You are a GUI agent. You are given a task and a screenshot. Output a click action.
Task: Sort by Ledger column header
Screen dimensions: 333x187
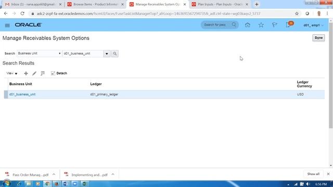point(96,84)
